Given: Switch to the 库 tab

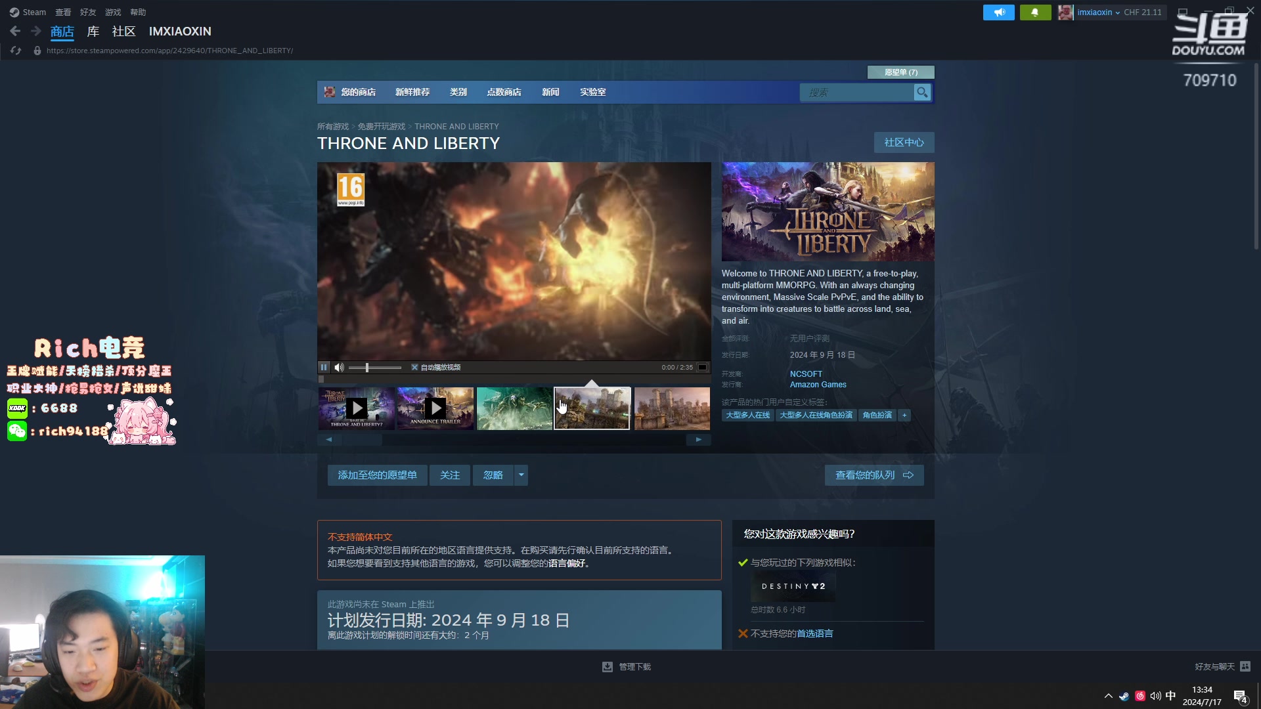Looking at the screenshot, I should [x=93, y=32].
